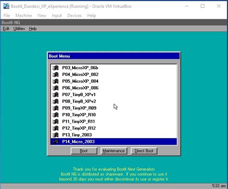Open the VirtualBox Machine menu
The width and height of the screenshot is (228, 189).
point(24,15)
